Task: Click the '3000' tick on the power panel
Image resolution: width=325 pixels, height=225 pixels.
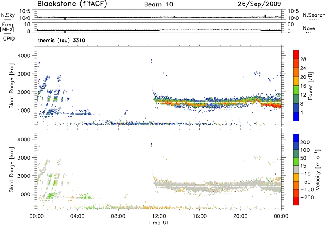Action: pos(24,74)
